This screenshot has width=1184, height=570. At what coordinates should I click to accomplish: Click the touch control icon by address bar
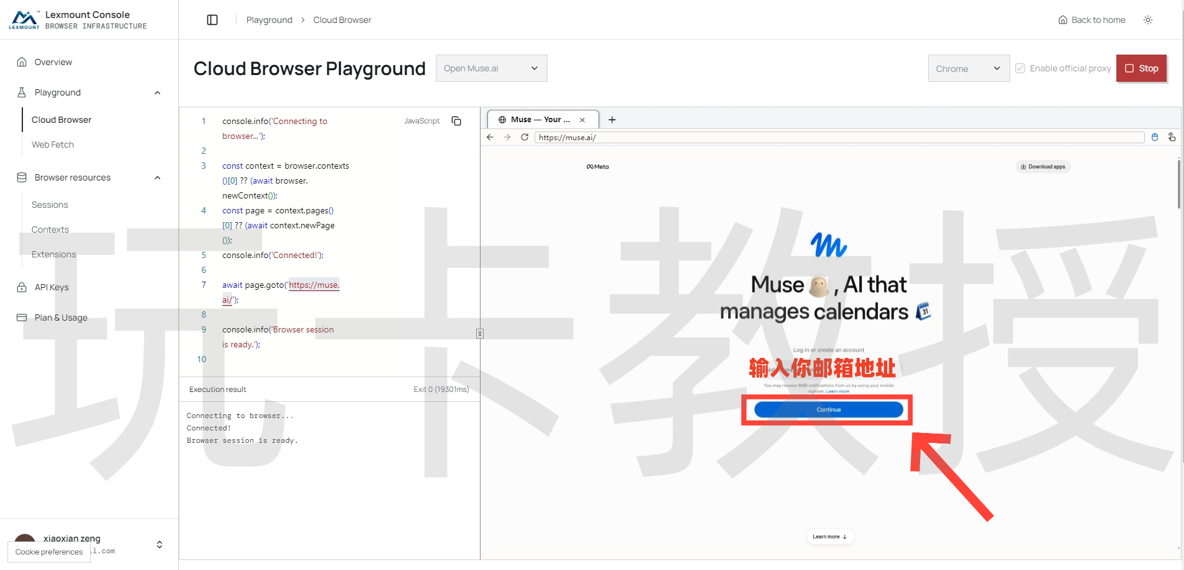tap(1172, 137)
